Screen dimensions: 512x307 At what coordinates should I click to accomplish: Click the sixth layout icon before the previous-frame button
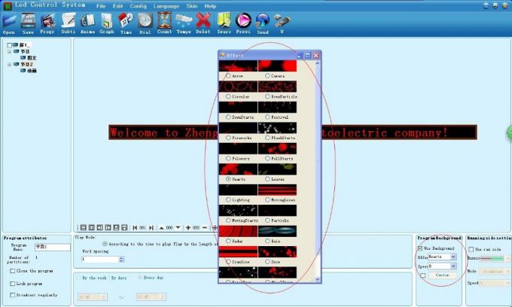pyautogui.click(x=124, y=228)
